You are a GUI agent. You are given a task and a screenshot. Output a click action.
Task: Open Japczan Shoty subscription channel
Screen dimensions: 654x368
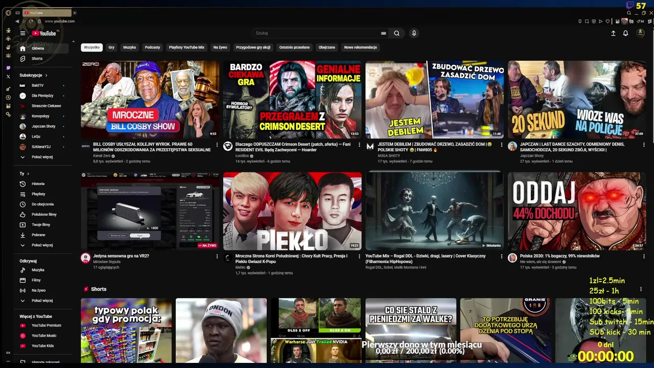(x=43, y=126)
